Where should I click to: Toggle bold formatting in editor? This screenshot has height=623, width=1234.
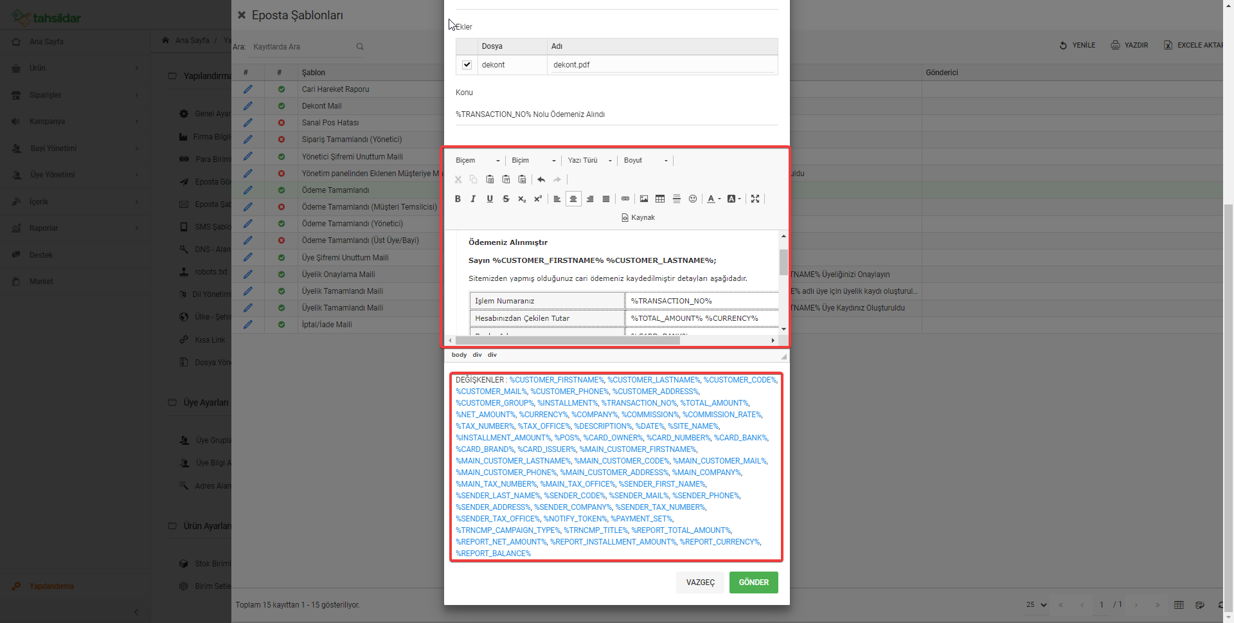[458, 199]
